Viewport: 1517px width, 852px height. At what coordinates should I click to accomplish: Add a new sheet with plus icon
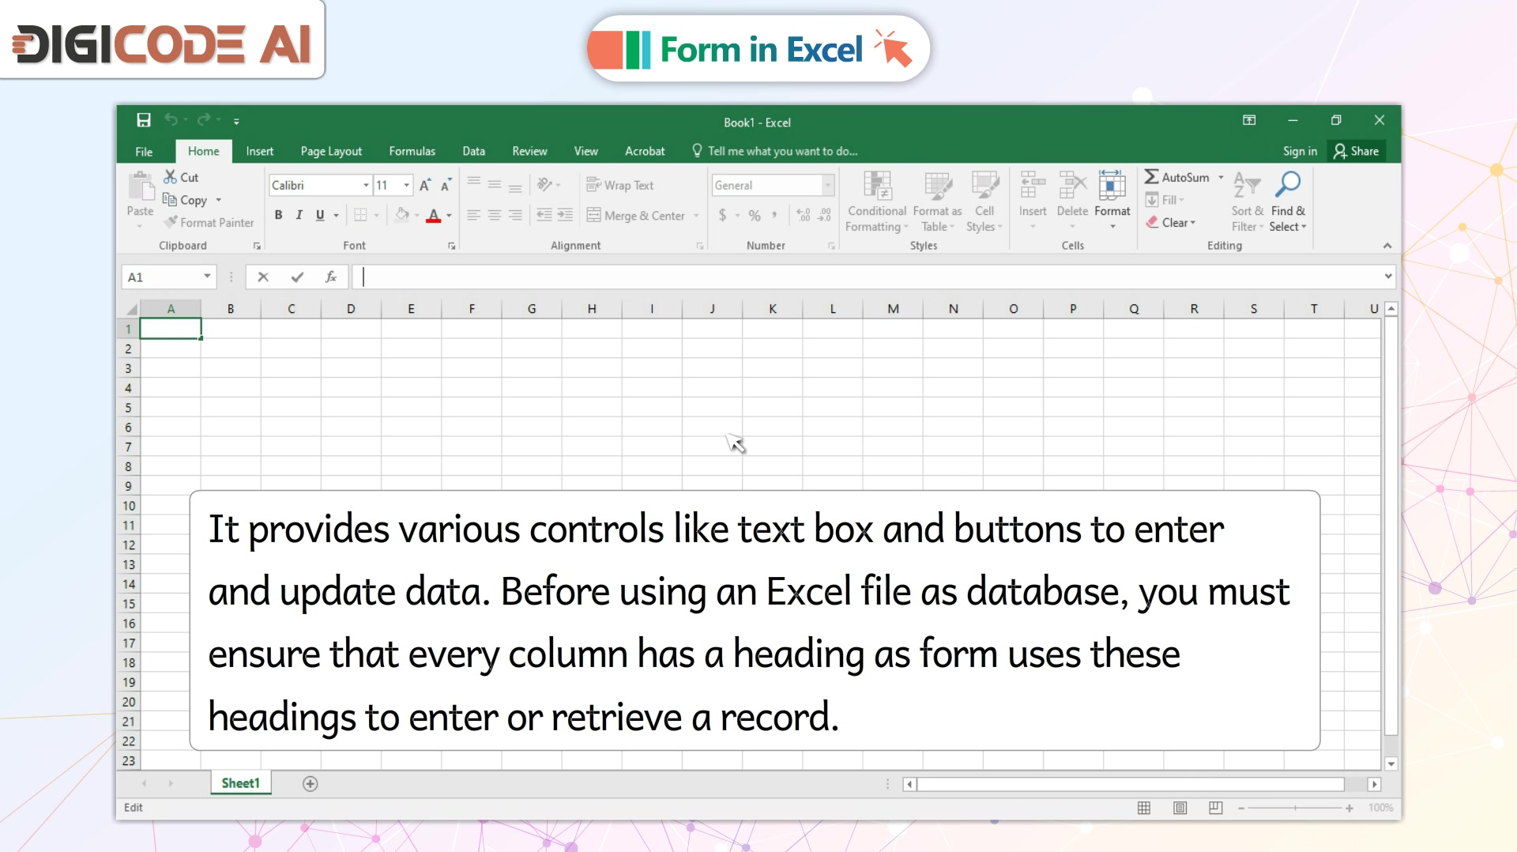(310, 783)
